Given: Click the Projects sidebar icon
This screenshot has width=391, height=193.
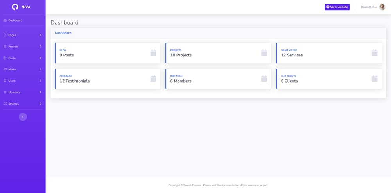Looking at the screenshot, I should click(x=5, y=47).
